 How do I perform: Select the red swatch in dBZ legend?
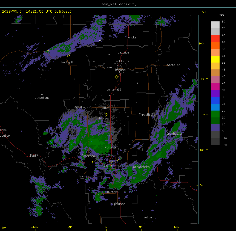215,38
